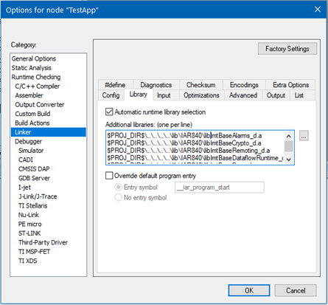The width and height of the screenshot is (328, 305).
Task: Select C/C++ Compiler in category list
Action: coord(37,86)
